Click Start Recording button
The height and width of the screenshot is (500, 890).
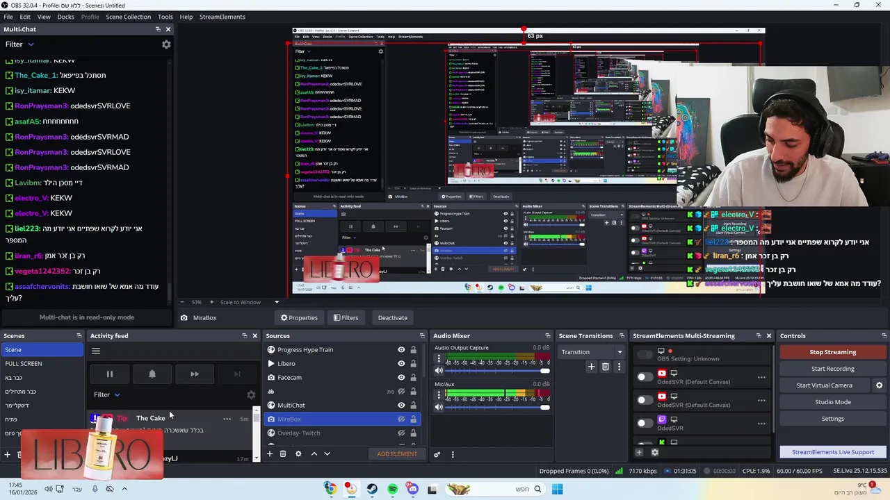coord(832,369)
